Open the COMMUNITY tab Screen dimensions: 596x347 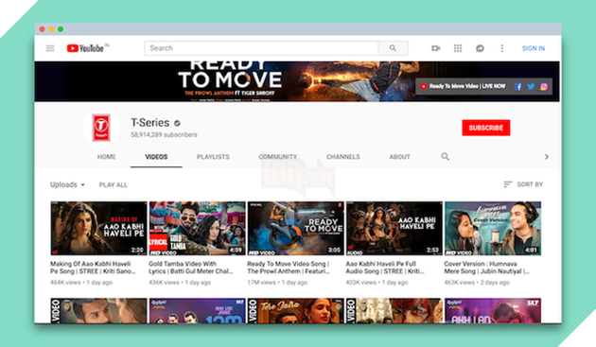[x=278, y=157]
